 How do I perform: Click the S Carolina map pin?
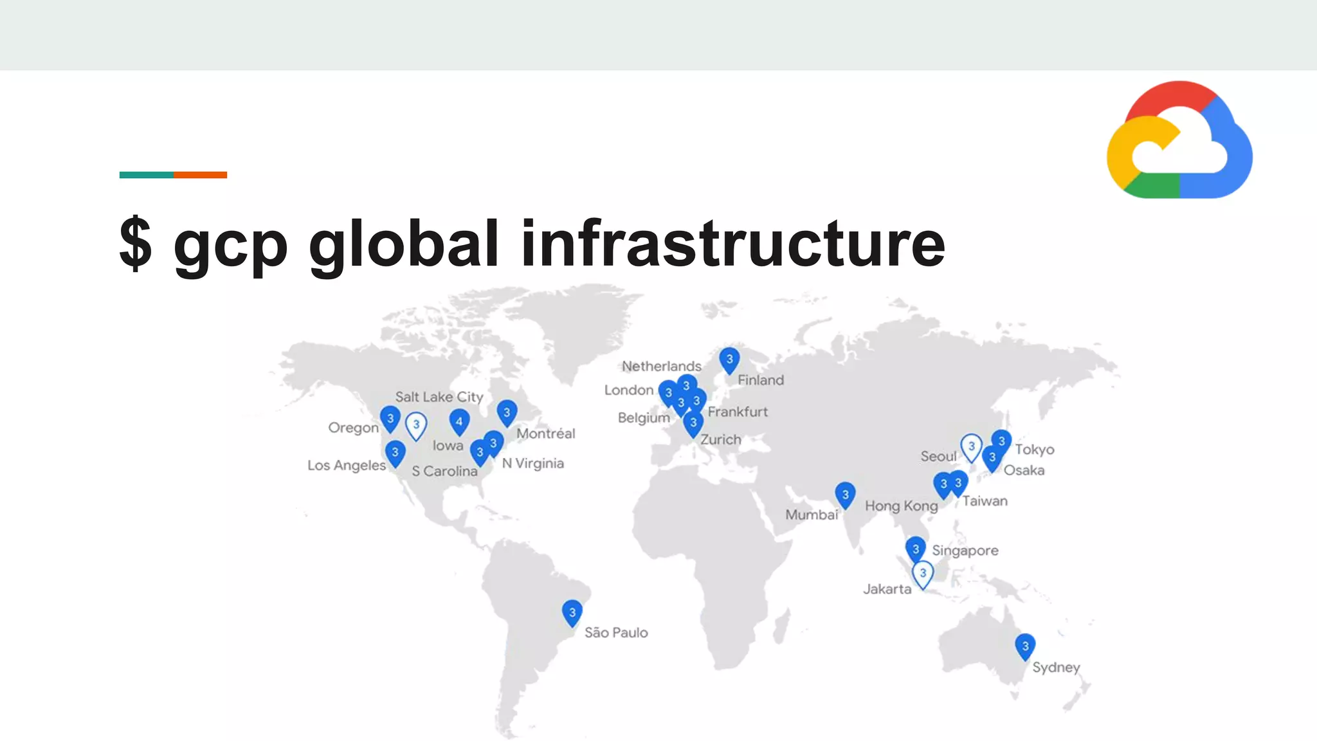pos(479,453)
